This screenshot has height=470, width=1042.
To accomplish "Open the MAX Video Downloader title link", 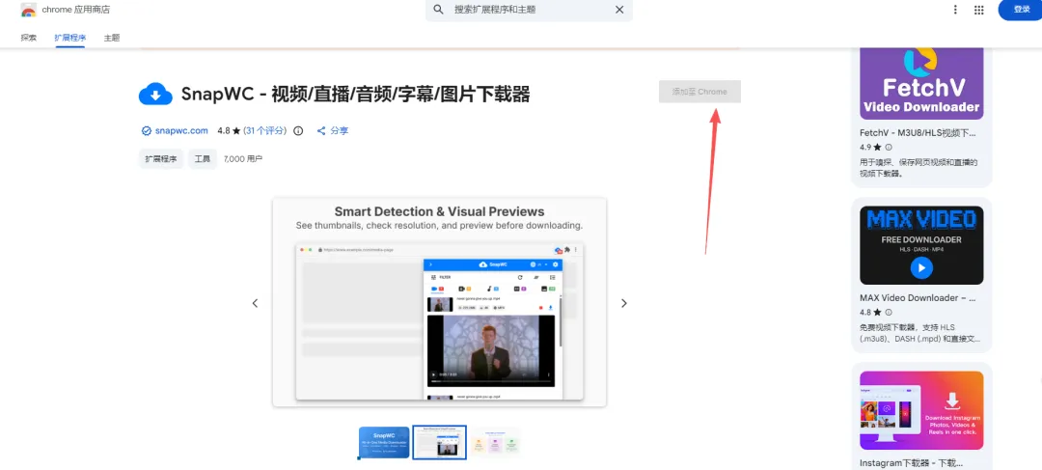I will (918, 298).
